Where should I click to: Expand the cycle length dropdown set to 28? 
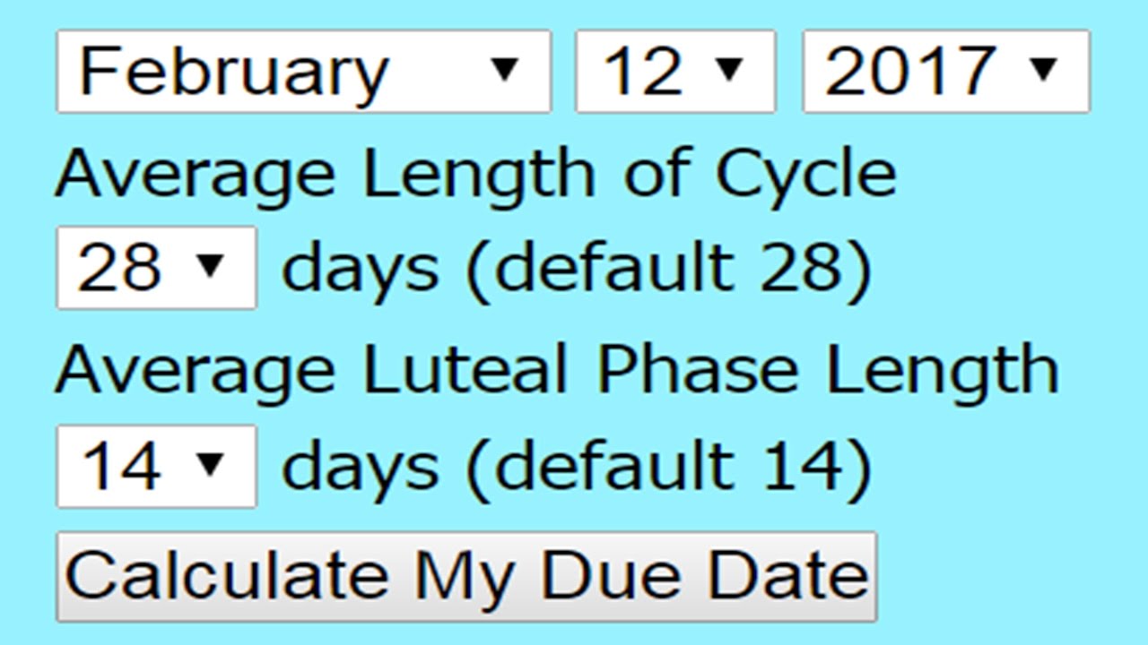point(157,268)
